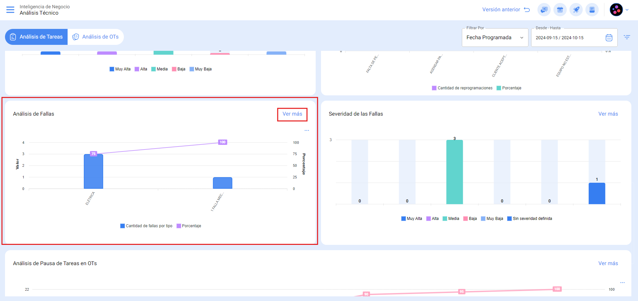Toggle Sin severidad definida legend series
638x301 pixels.
529,219
